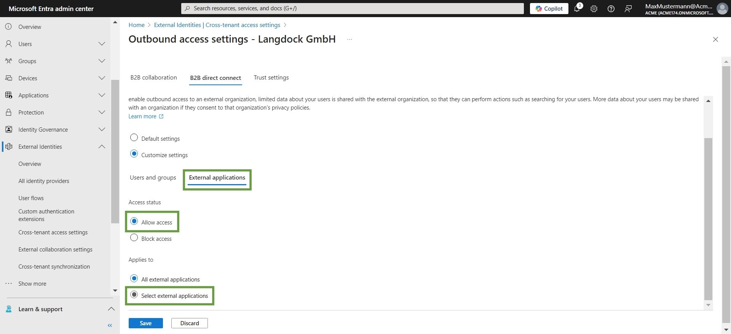Select the Users icon in the sidebar
The width and height of the screenshot is (731, 334).
pyautogui.click(x=9, y=44)
